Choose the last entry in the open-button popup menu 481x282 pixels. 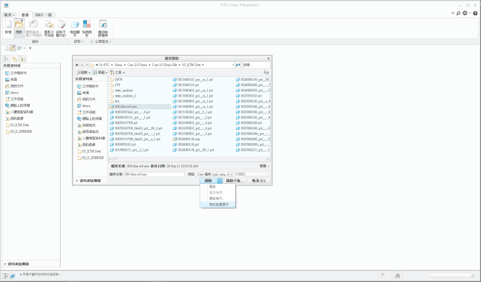click(x=218, y=204)
